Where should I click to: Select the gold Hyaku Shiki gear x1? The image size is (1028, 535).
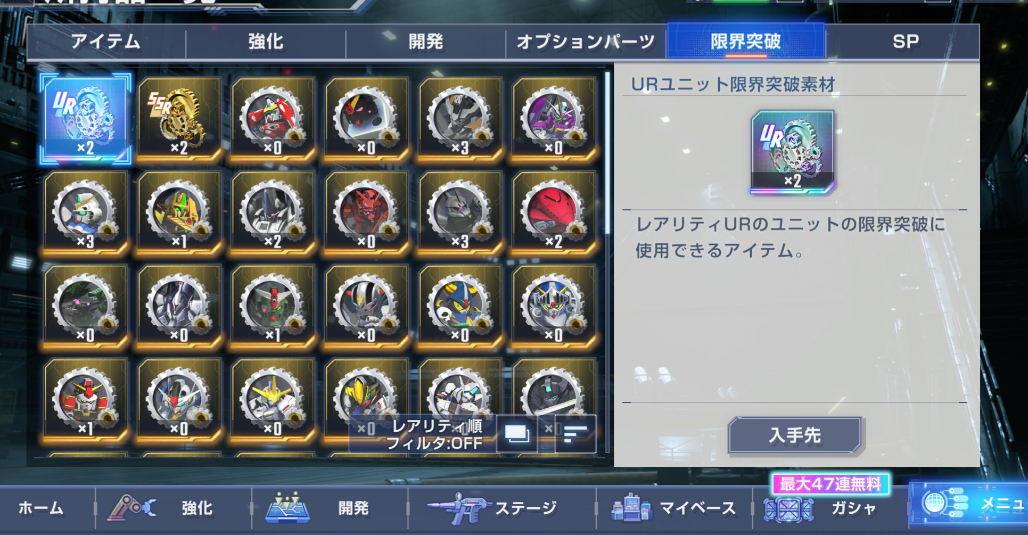tap(179, 212)
